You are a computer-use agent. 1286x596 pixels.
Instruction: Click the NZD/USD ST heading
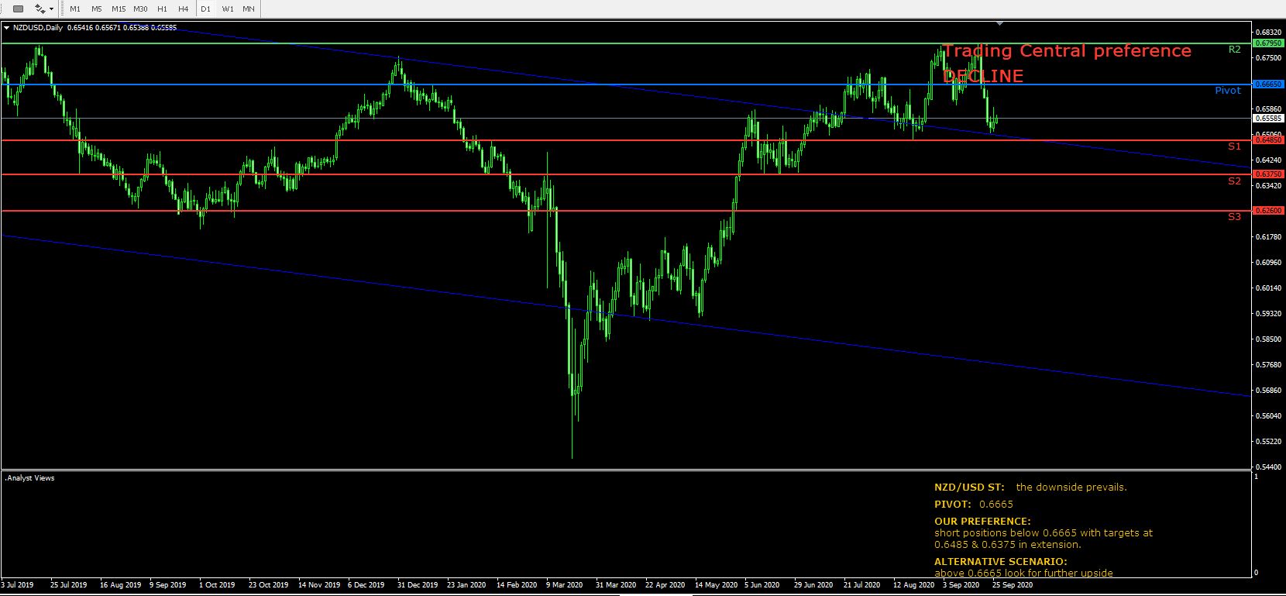[969, 487]
